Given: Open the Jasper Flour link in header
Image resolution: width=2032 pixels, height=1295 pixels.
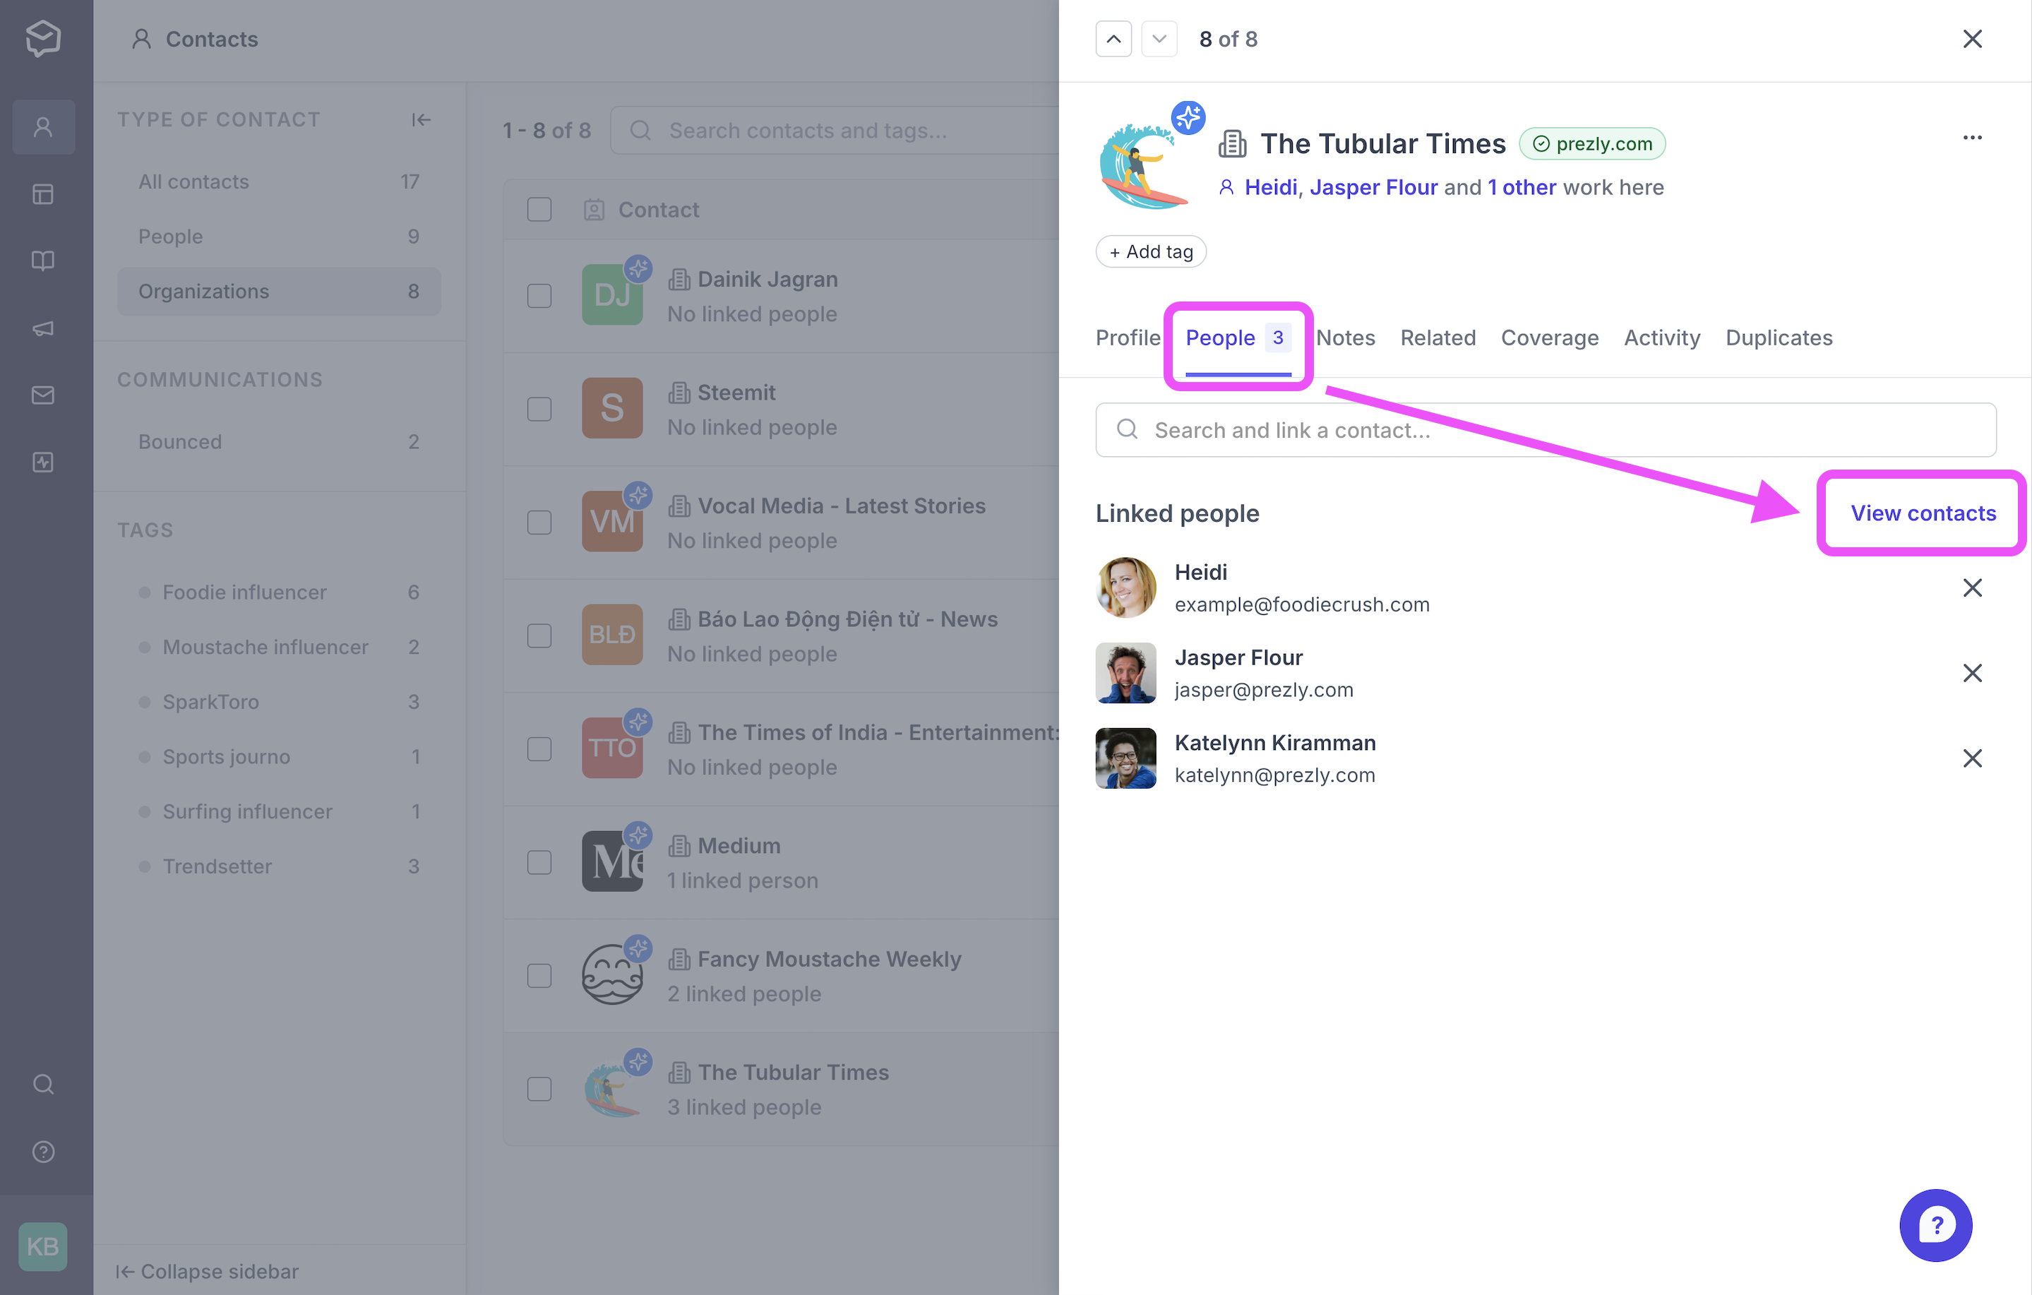Looking at the screenshot, I should pos(1373,186).
